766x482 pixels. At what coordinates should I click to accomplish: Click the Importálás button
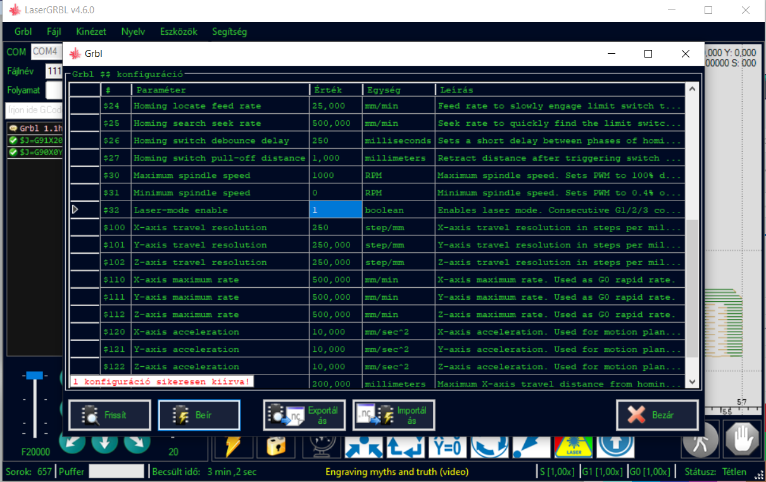tap(394, 416)
